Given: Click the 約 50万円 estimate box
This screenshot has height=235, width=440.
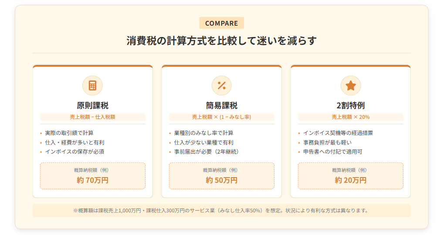Looking at the screenshot, I should point(221,176).
